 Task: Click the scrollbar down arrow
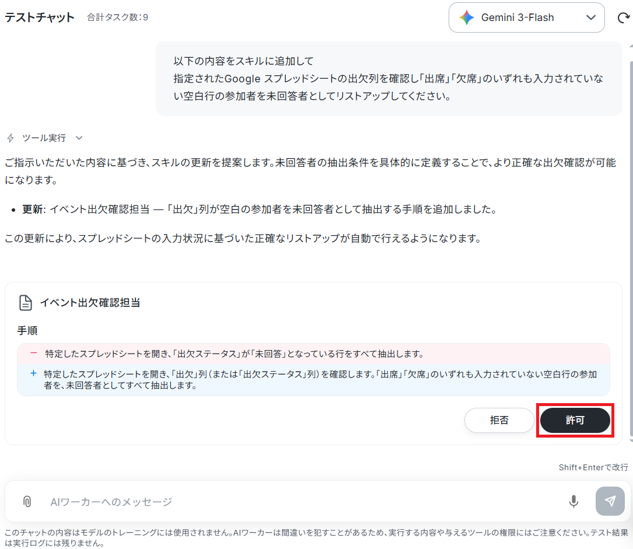coord(631,441)
